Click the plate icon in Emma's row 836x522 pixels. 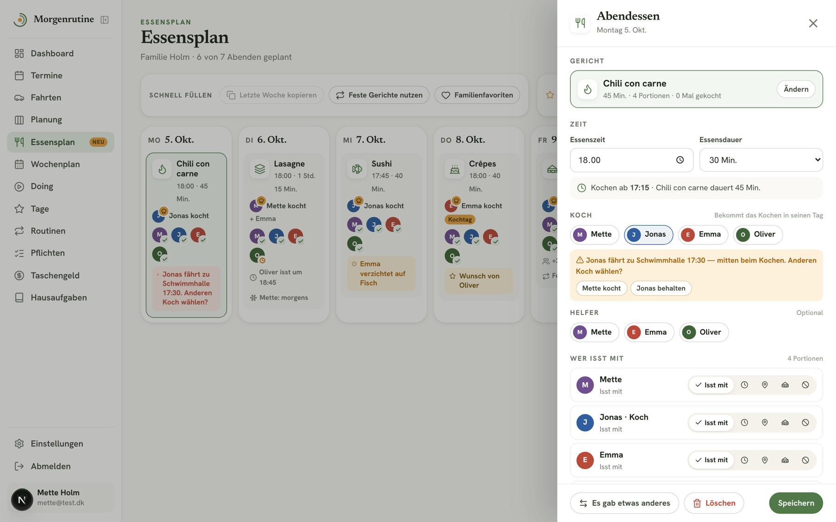tap(785, 460)
